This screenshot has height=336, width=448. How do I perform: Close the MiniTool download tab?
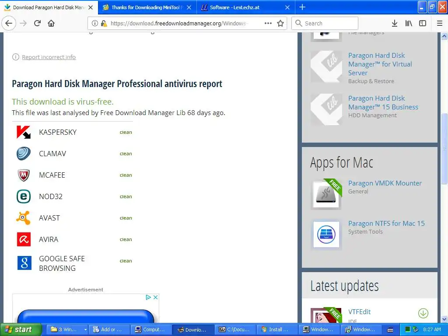coord(189,7)
